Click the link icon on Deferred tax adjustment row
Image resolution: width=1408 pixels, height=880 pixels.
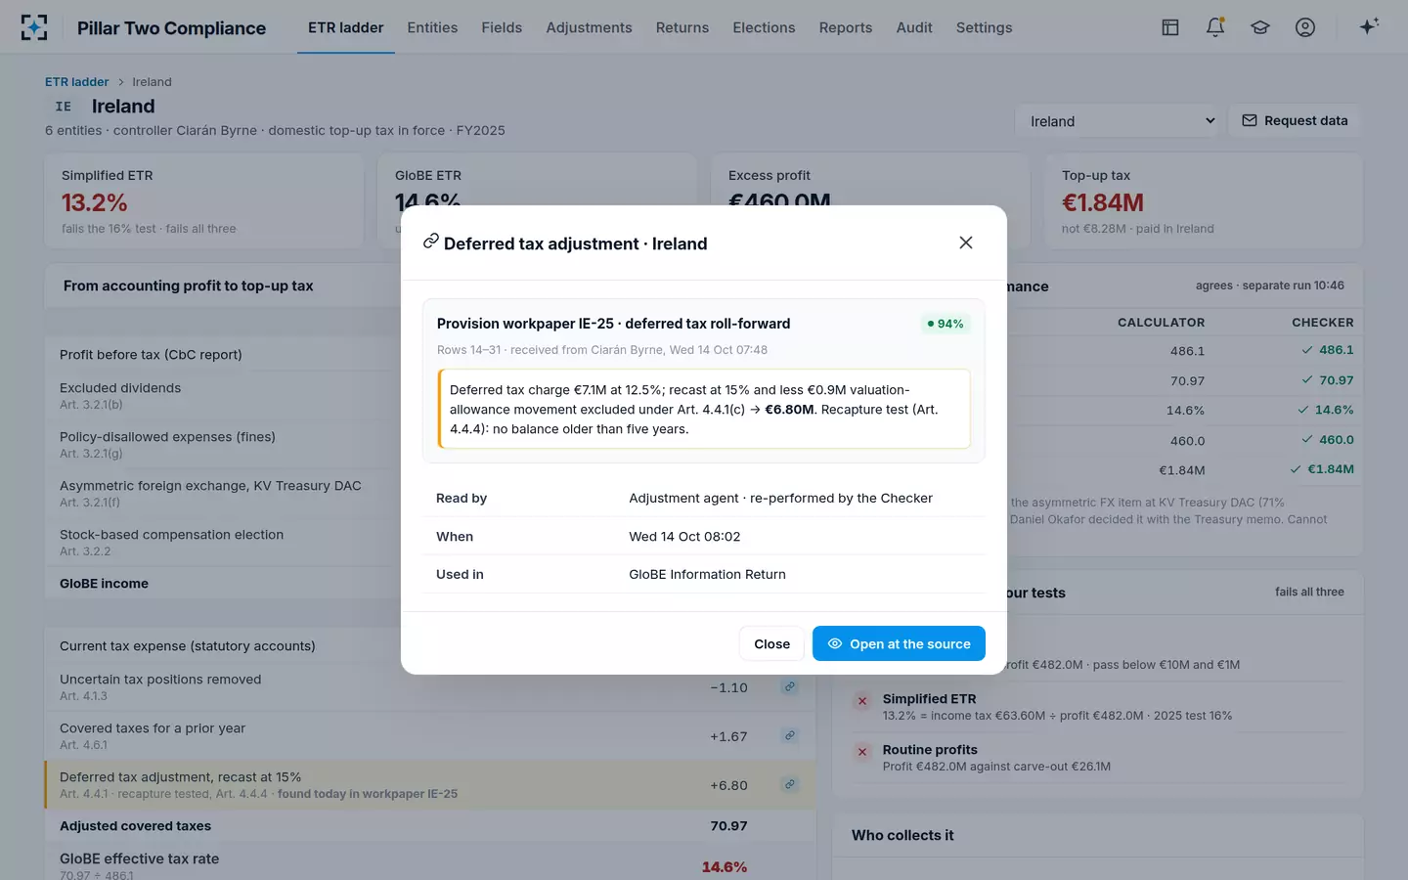pos(789,784)
